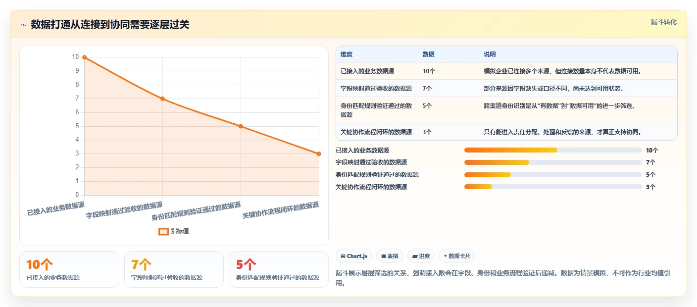Select table cell 关键协作流程闭环的数据源
697x307 pixels.
pos(376,132)
